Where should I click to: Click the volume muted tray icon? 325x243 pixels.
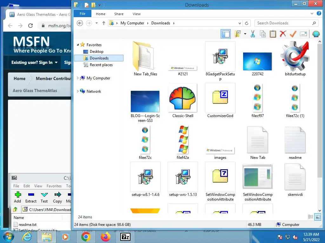tap(295, 237)
